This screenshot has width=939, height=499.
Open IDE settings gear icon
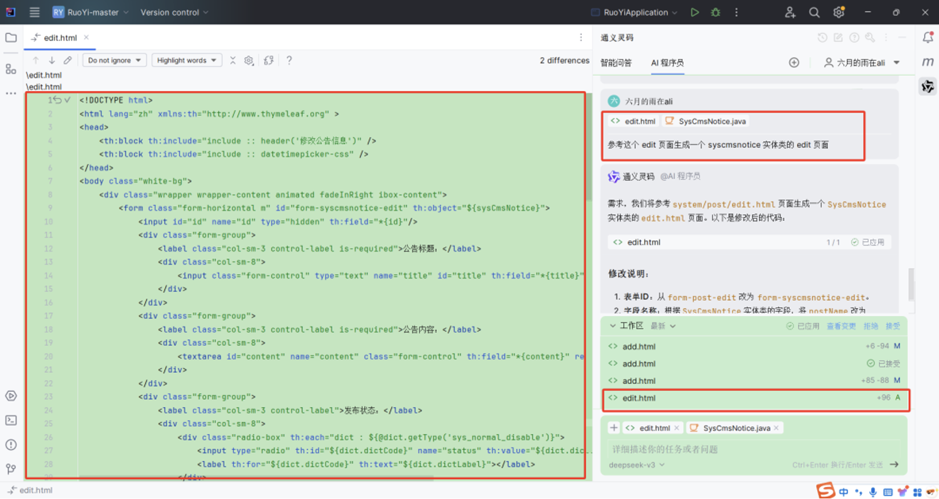click(x=839, y=12)
